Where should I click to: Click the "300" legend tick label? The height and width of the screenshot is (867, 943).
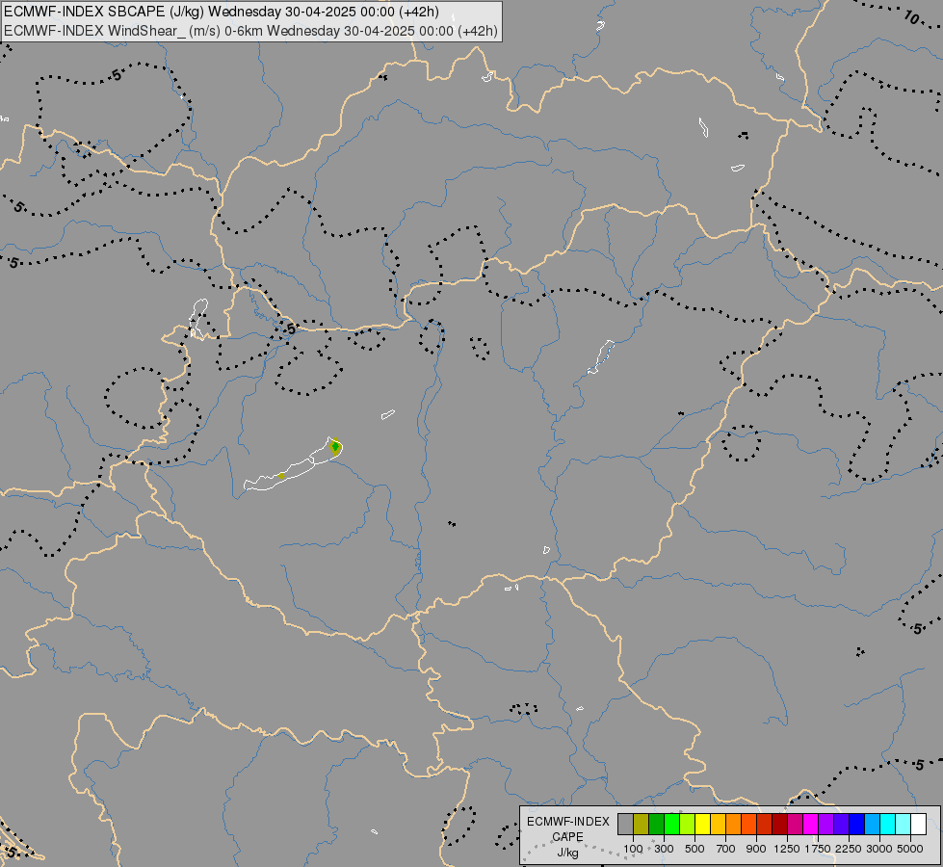click(664, 849)
